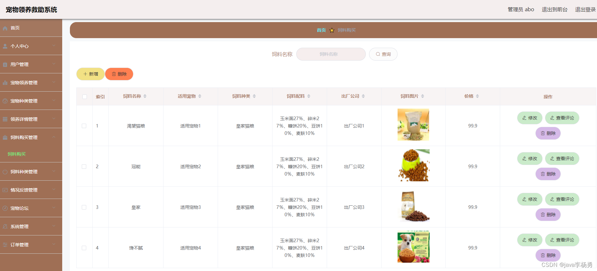This screenshot has width=597, height=271.
Task: Click the 适用宠物4 table cell
Action: click(190, 248)
